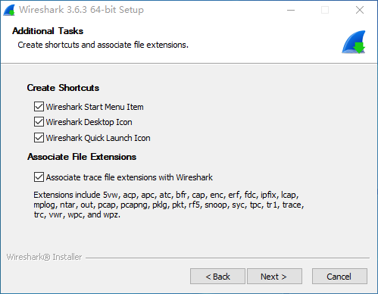This screenshot has width=378, height=294.
Task: Click the Wireshark installer logo with green arrow
Action: tap(354, 42)
